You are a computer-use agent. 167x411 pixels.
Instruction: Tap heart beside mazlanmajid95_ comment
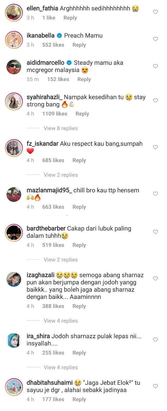tap(155, 193)
